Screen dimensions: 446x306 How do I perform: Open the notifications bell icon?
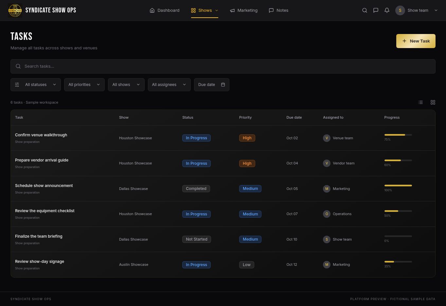tap(387, 10)
